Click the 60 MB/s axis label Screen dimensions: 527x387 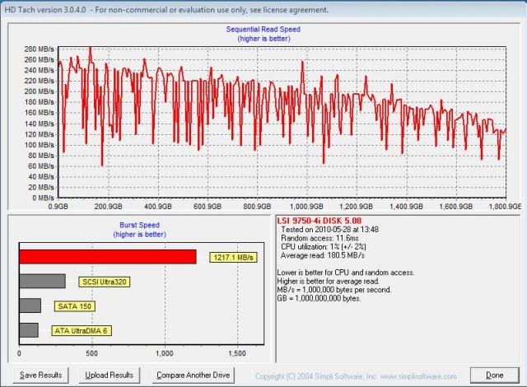(41, 166)
